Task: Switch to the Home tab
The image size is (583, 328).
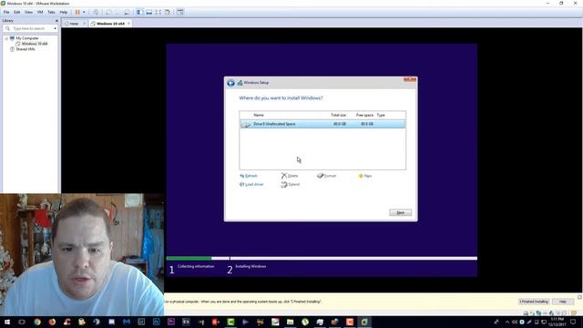Action: (74, 24)
